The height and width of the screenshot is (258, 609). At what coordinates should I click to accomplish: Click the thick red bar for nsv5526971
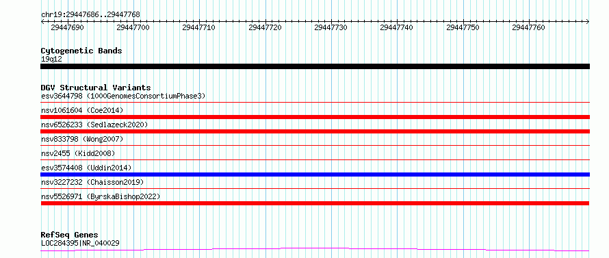coord(315,203)
